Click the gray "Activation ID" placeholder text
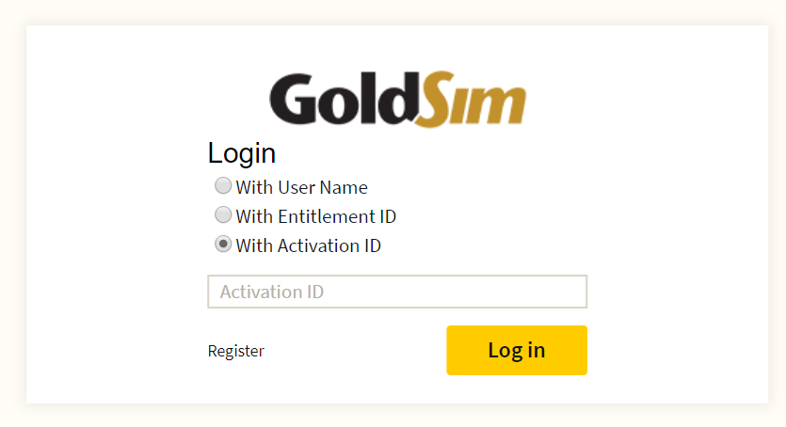This screenshot has height=427, width=786. (x=272, y=292)
